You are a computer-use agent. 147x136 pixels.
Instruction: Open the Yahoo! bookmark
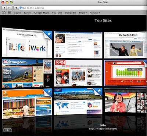(x=28, y=13)
